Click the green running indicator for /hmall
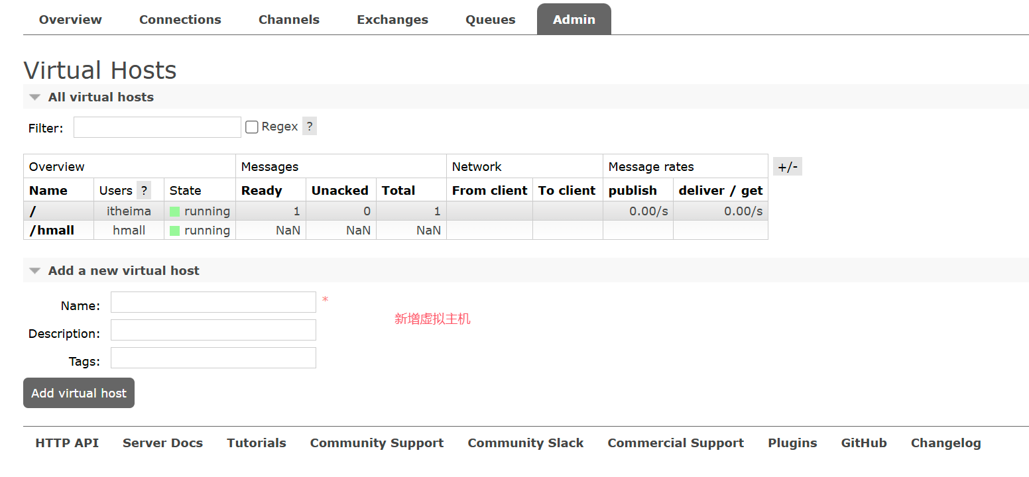Image resolution: width=1029 pixels, height=477 pixels. click(x=175, y=231)
